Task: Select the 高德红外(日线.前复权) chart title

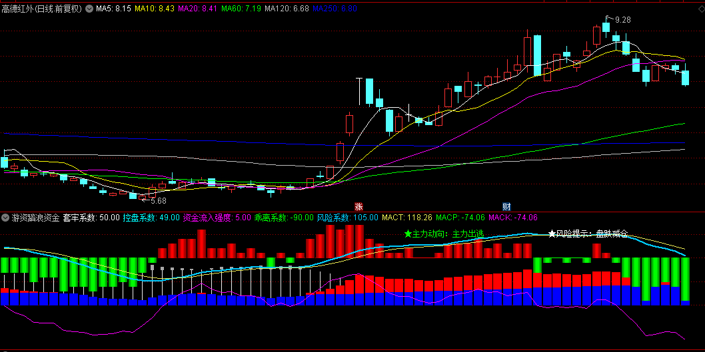Action: pos(42,9)
